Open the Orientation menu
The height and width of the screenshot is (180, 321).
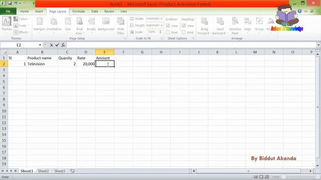click(54, 25)
